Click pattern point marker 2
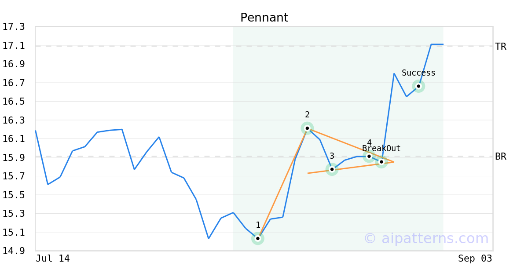This screenshot has height=277, width=528. (x=307, y=128)
